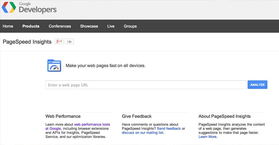The height and width of the screenshot is (145, 279).
Task: Click the 'About PageSpeed Insights' section heading
Action: tap(224, 116)
